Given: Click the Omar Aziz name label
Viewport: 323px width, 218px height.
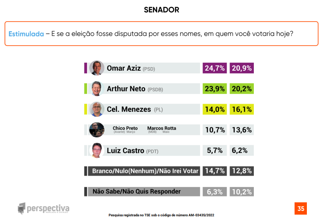Looking at the screenshot, I should tap(124, 68).
